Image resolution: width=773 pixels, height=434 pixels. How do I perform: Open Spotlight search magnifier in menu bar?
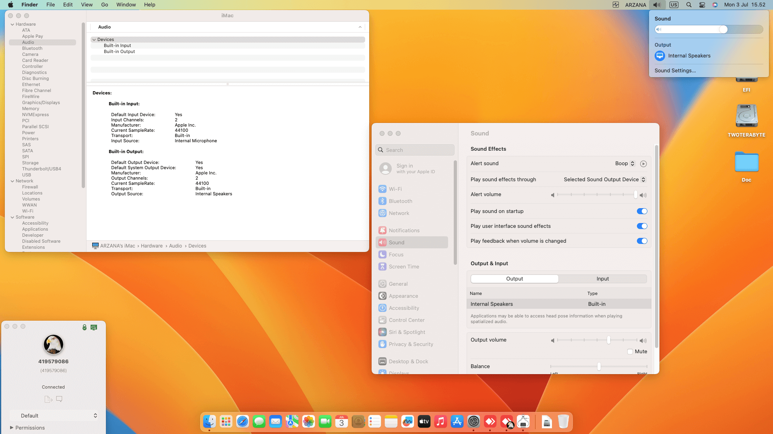click(x=689, y=5)
